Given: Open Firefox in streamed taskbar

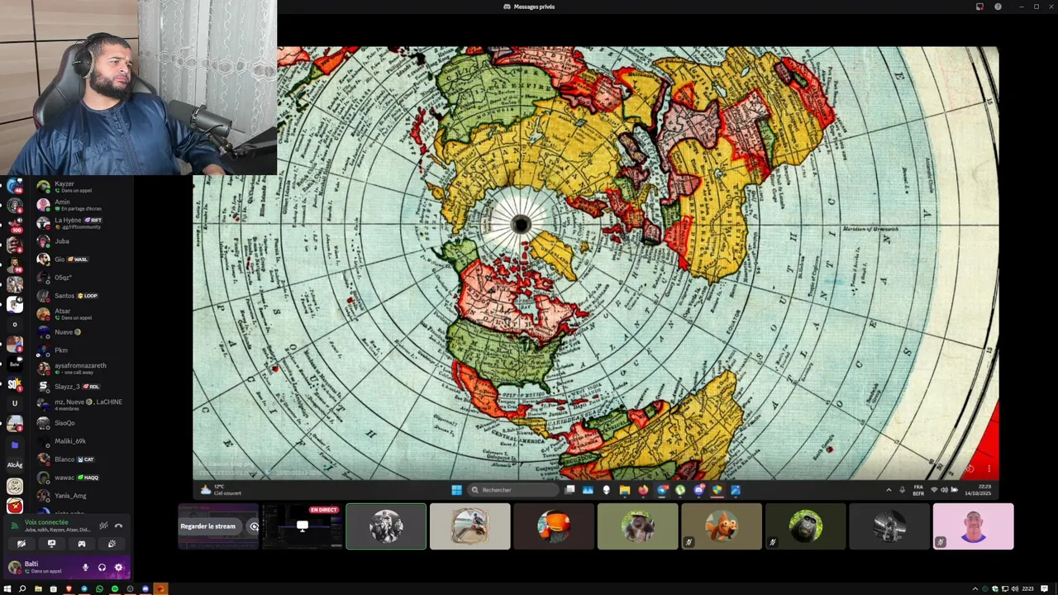Looking at the screenshot, I should [x=643, y=490].
